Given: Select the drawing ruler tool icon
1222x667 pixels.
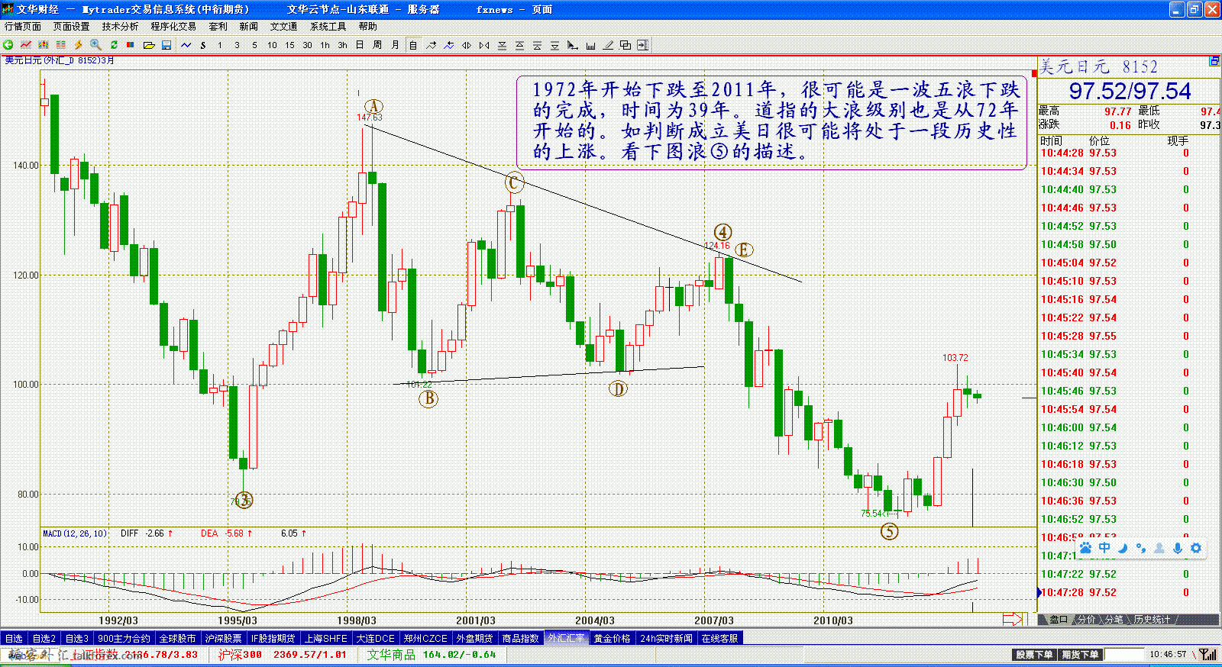Looking at the screenshot, I should point(590,45).
